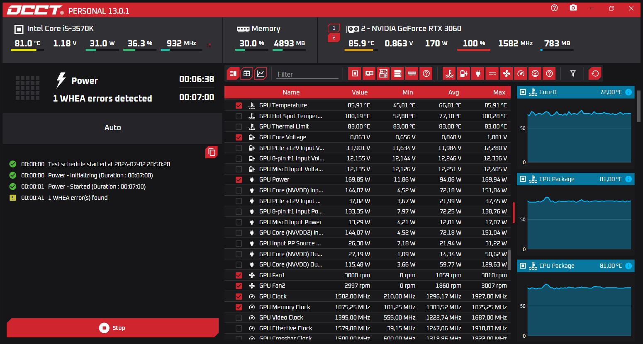Uncheck the GPU Fan2 sensor
This screenshot has height=344, width=643.
[239, 286]
